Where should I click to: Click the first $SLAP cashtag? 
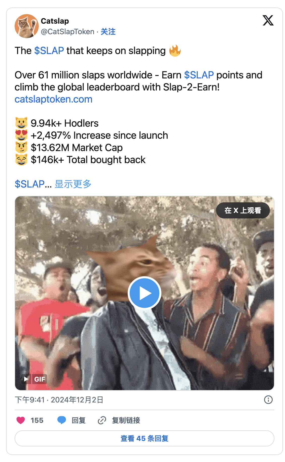point(49,51)
